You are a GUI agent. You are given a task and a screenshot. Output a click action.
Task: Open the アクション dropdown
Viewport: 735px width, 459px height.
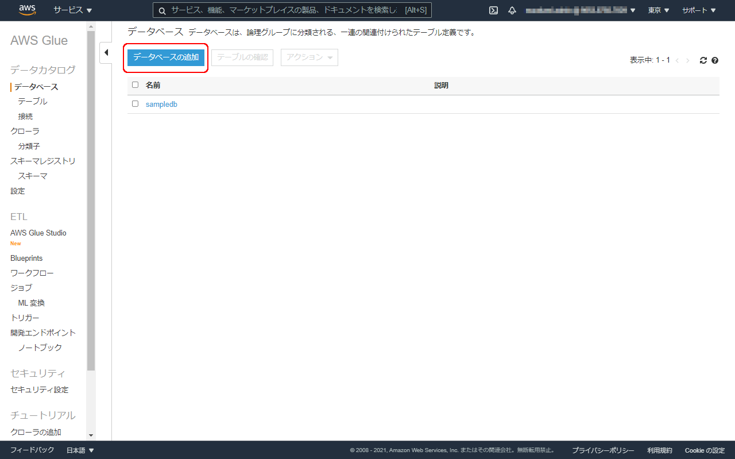pyautogui.click(x=310, y=57)
